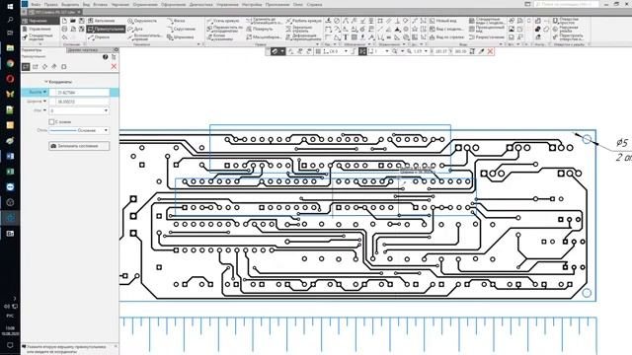Click the Запомнить состояние button
The width and height of the screenshot is (632, 355).
(79, 146)
